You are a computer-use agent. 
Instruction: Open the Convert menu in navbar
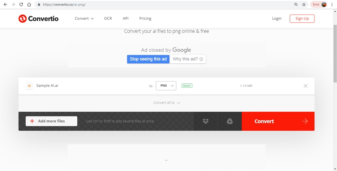point(84,19)
